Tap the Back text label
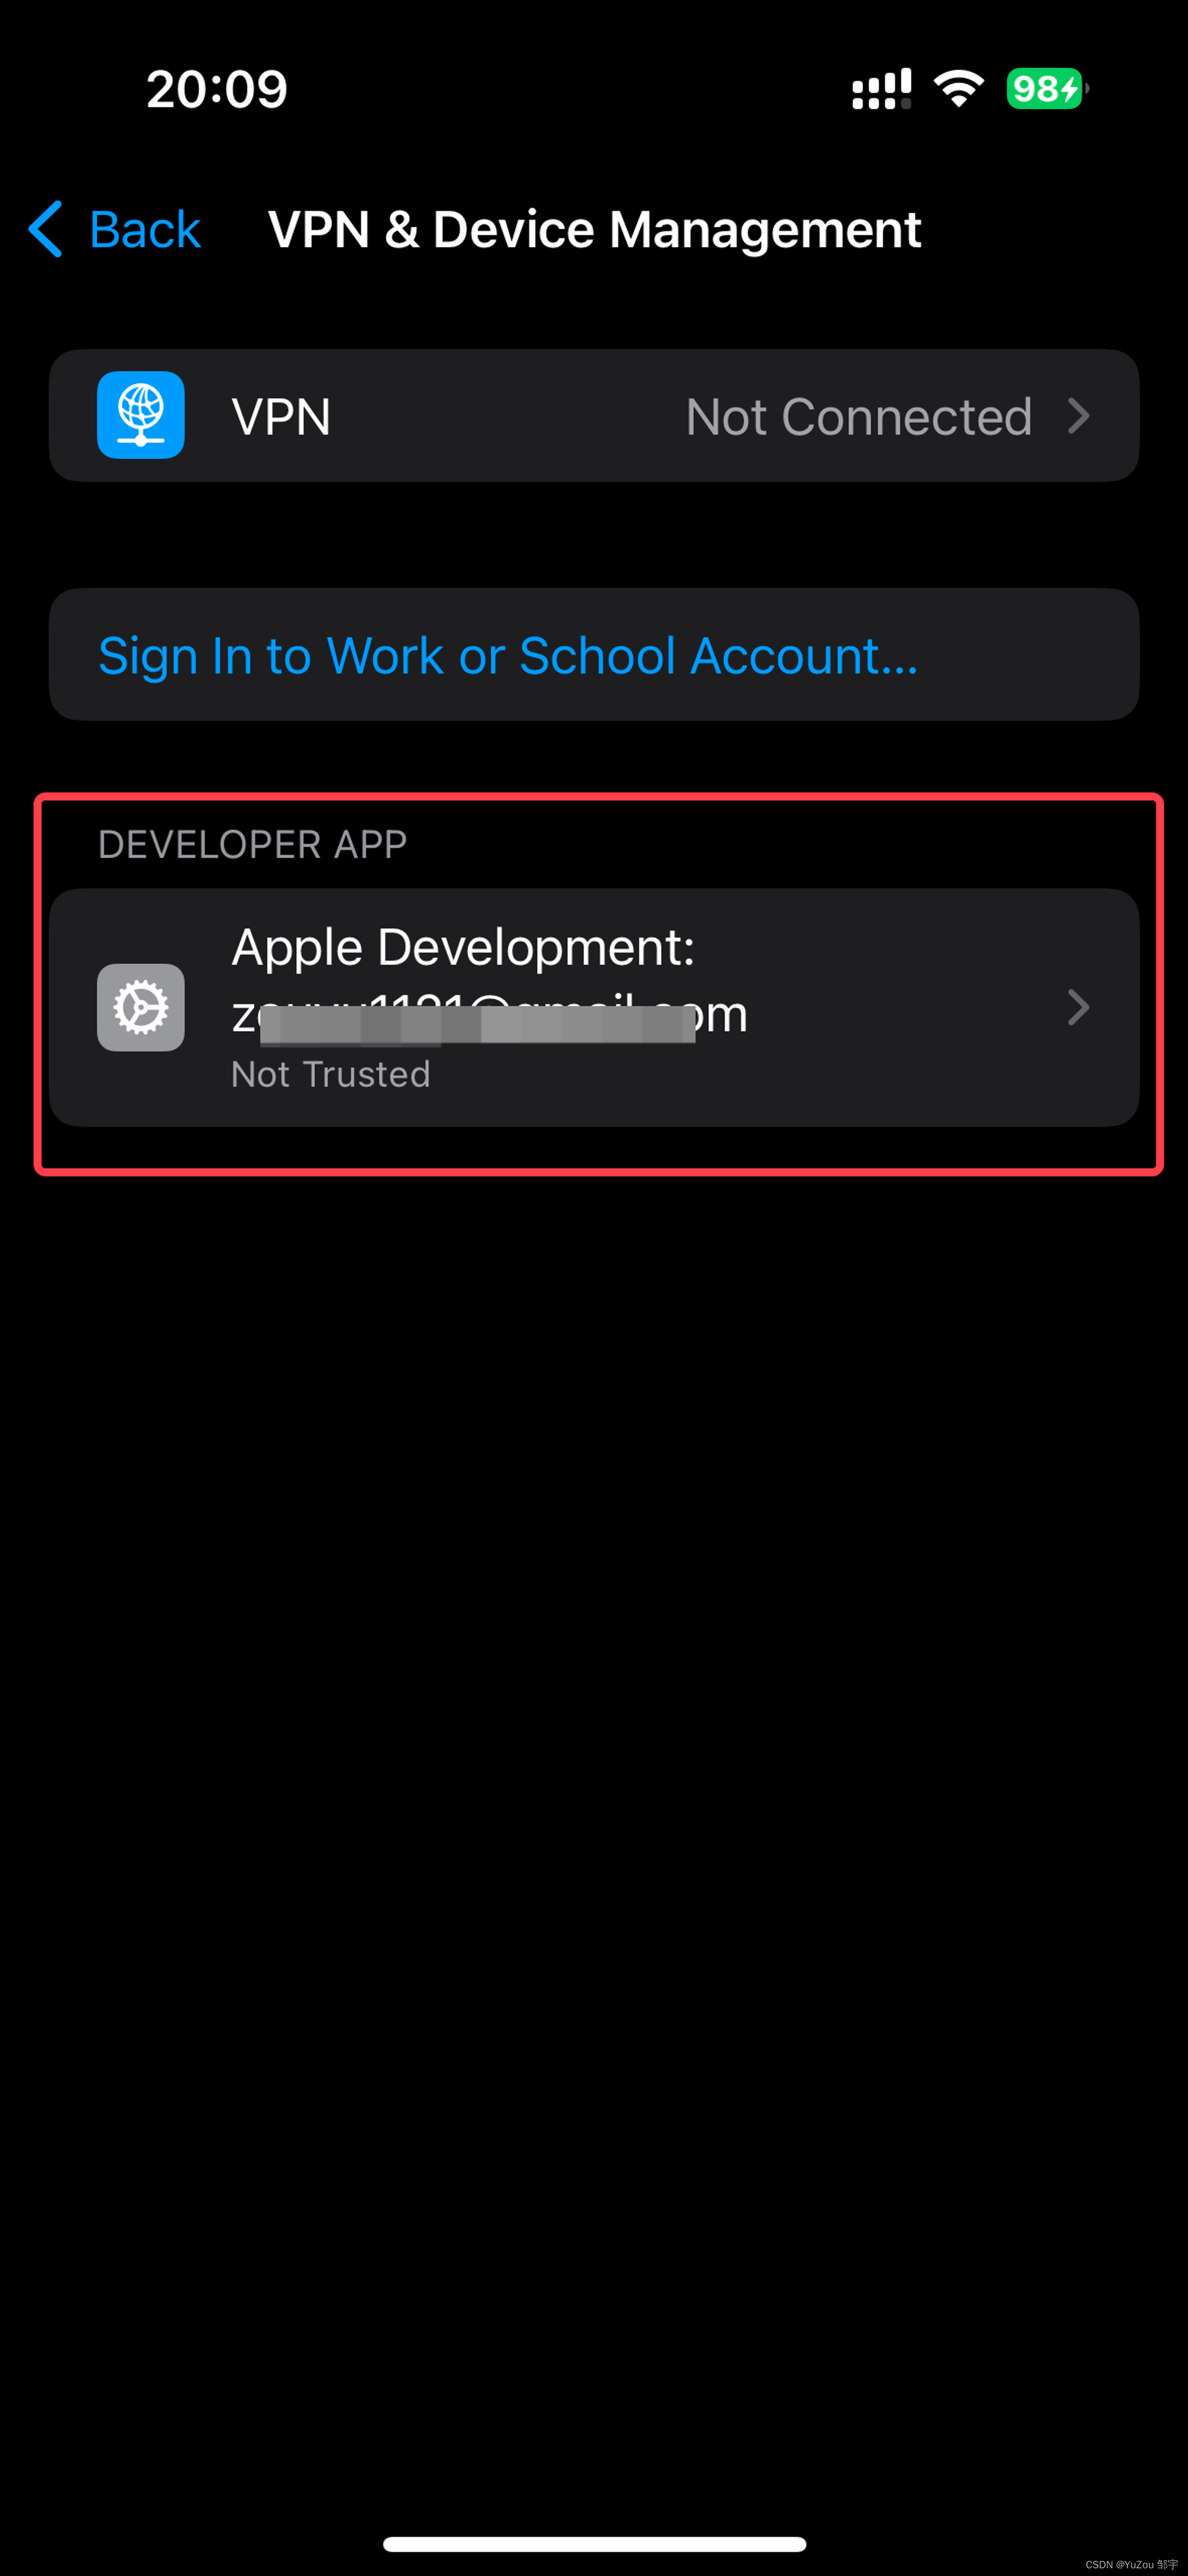1188x2576 pixels. [x=145, y=230]
